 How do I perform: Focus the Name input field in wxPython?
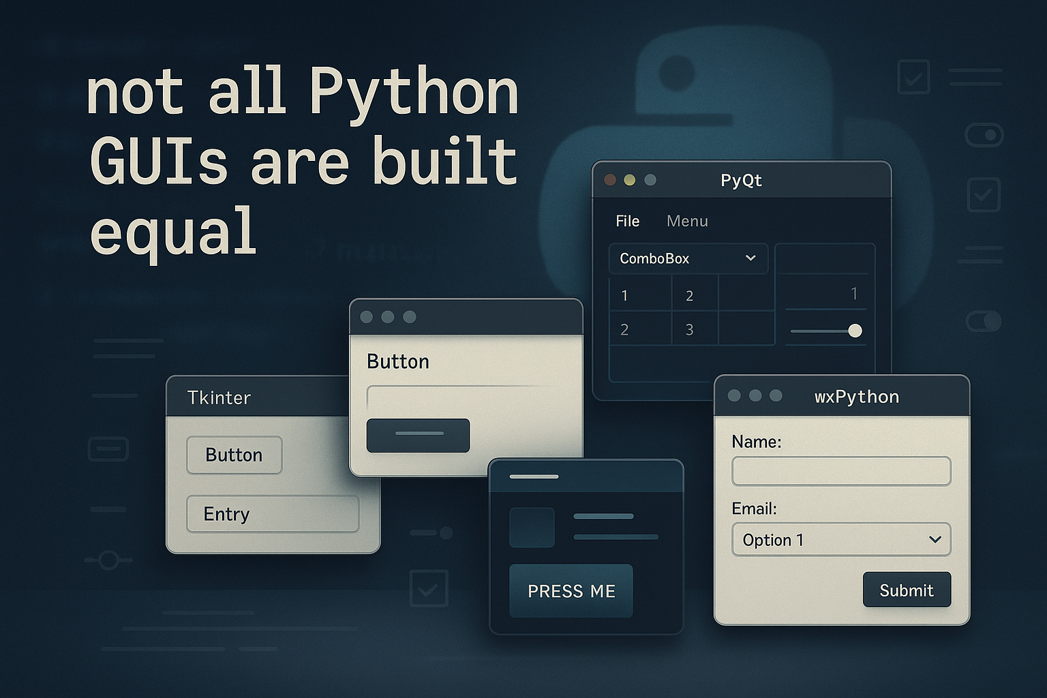pos(841,471)
